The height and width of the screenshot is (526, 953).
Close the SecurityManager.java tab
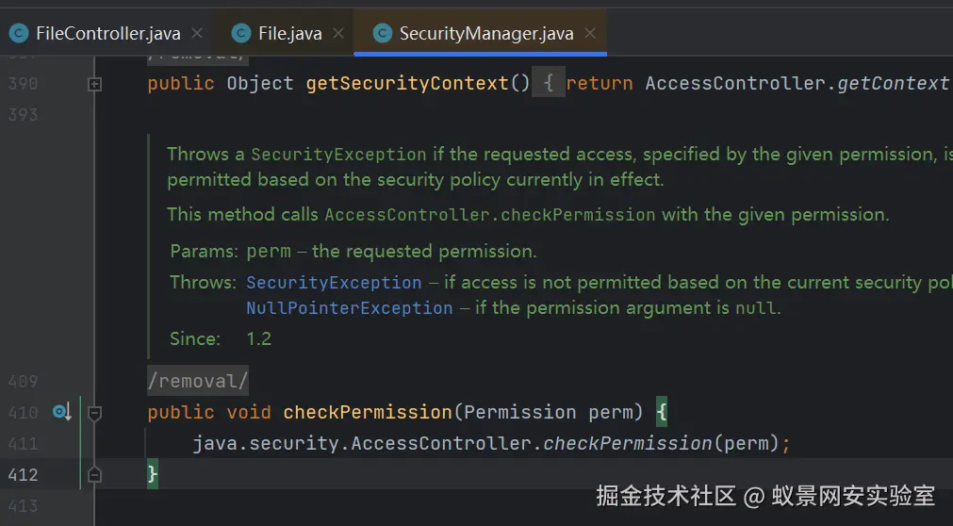590,34
